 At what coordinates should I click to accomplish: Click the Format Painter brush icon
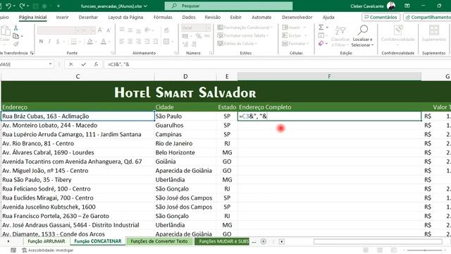coord(16,44)
